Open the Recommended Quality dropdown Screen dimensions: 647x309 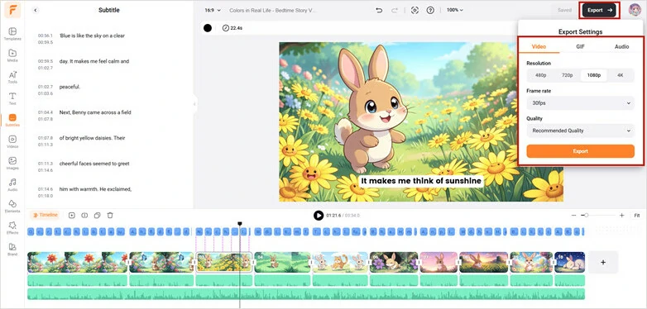click(x=580, y=131)
